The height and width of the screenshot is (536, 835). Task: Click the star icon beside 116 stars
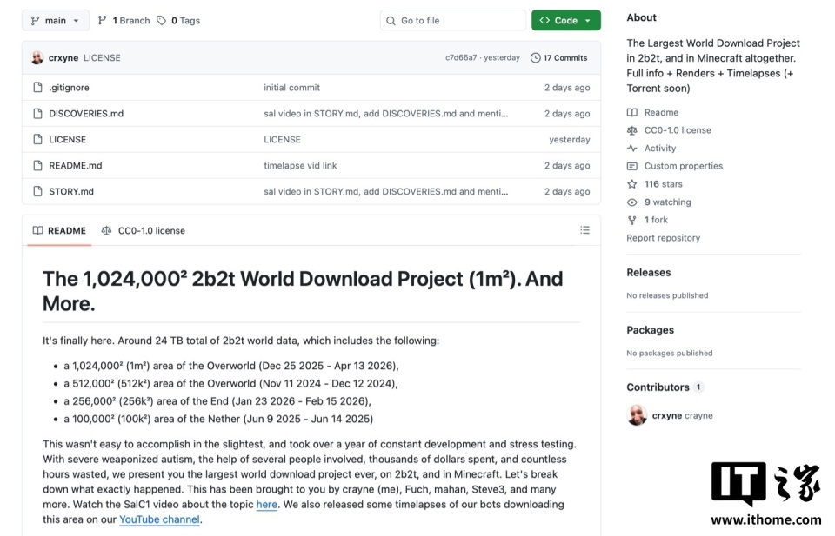click(x=632, y=184)
